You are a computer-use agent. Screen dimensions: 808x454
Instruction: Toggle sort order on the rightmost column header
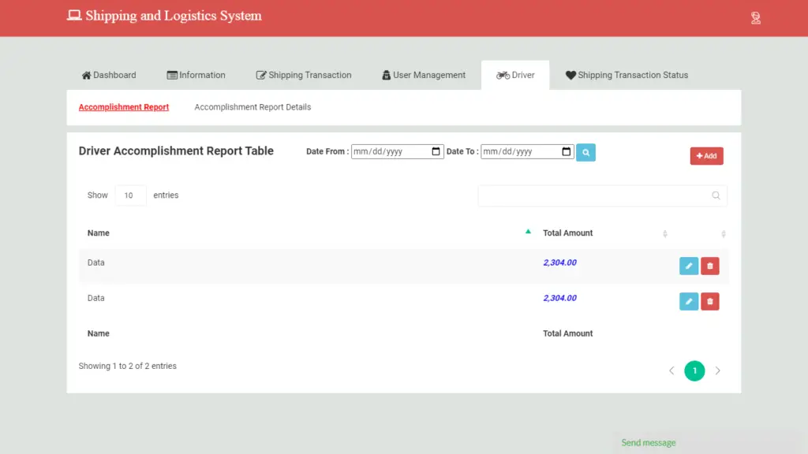pos(723,233)
